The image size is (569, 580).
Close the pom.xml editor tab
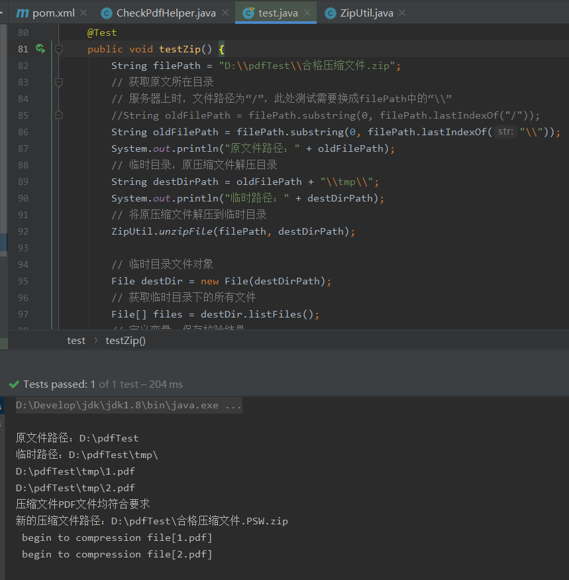tap(83, 13)
